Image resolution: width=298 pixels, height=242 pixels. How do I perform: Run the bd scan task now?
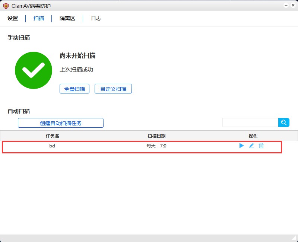(x=241, y=146)
